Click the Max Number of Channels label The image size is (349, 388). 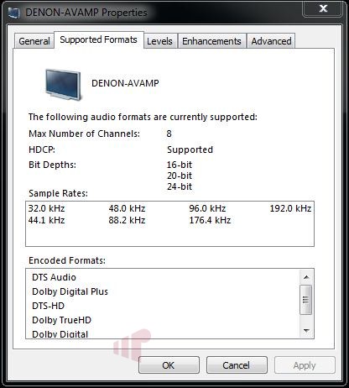click(x=84, y=134)
